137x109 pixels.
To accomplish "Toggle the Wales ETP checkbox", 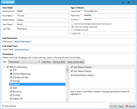I will pos(11,99).
